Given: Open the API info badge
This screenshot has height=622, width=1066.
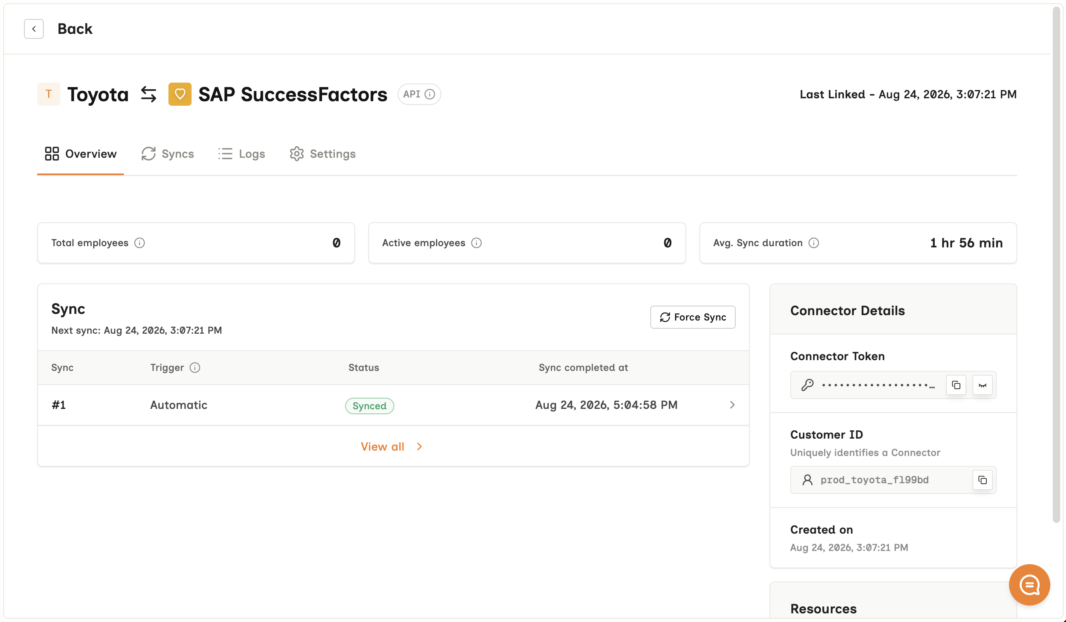Looking at the screenshot, I should (419, 94).
